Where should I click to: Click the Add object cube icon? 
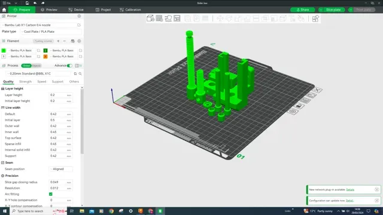click(150, 19)
